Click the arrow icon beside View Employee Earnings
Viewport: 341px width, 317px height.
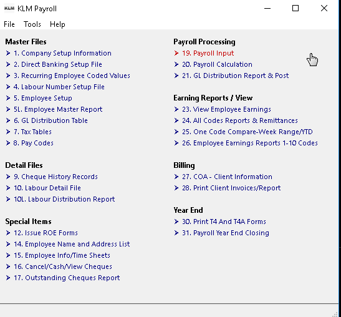point(176,109)
